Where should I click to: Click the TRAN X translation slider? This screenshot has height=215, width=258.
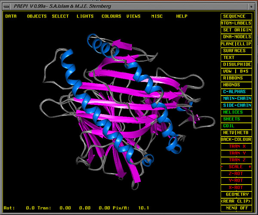coord(237,146)
